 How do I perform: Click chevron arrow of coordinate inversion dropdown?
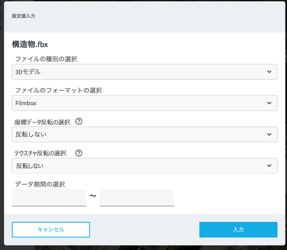click(269, 134)
